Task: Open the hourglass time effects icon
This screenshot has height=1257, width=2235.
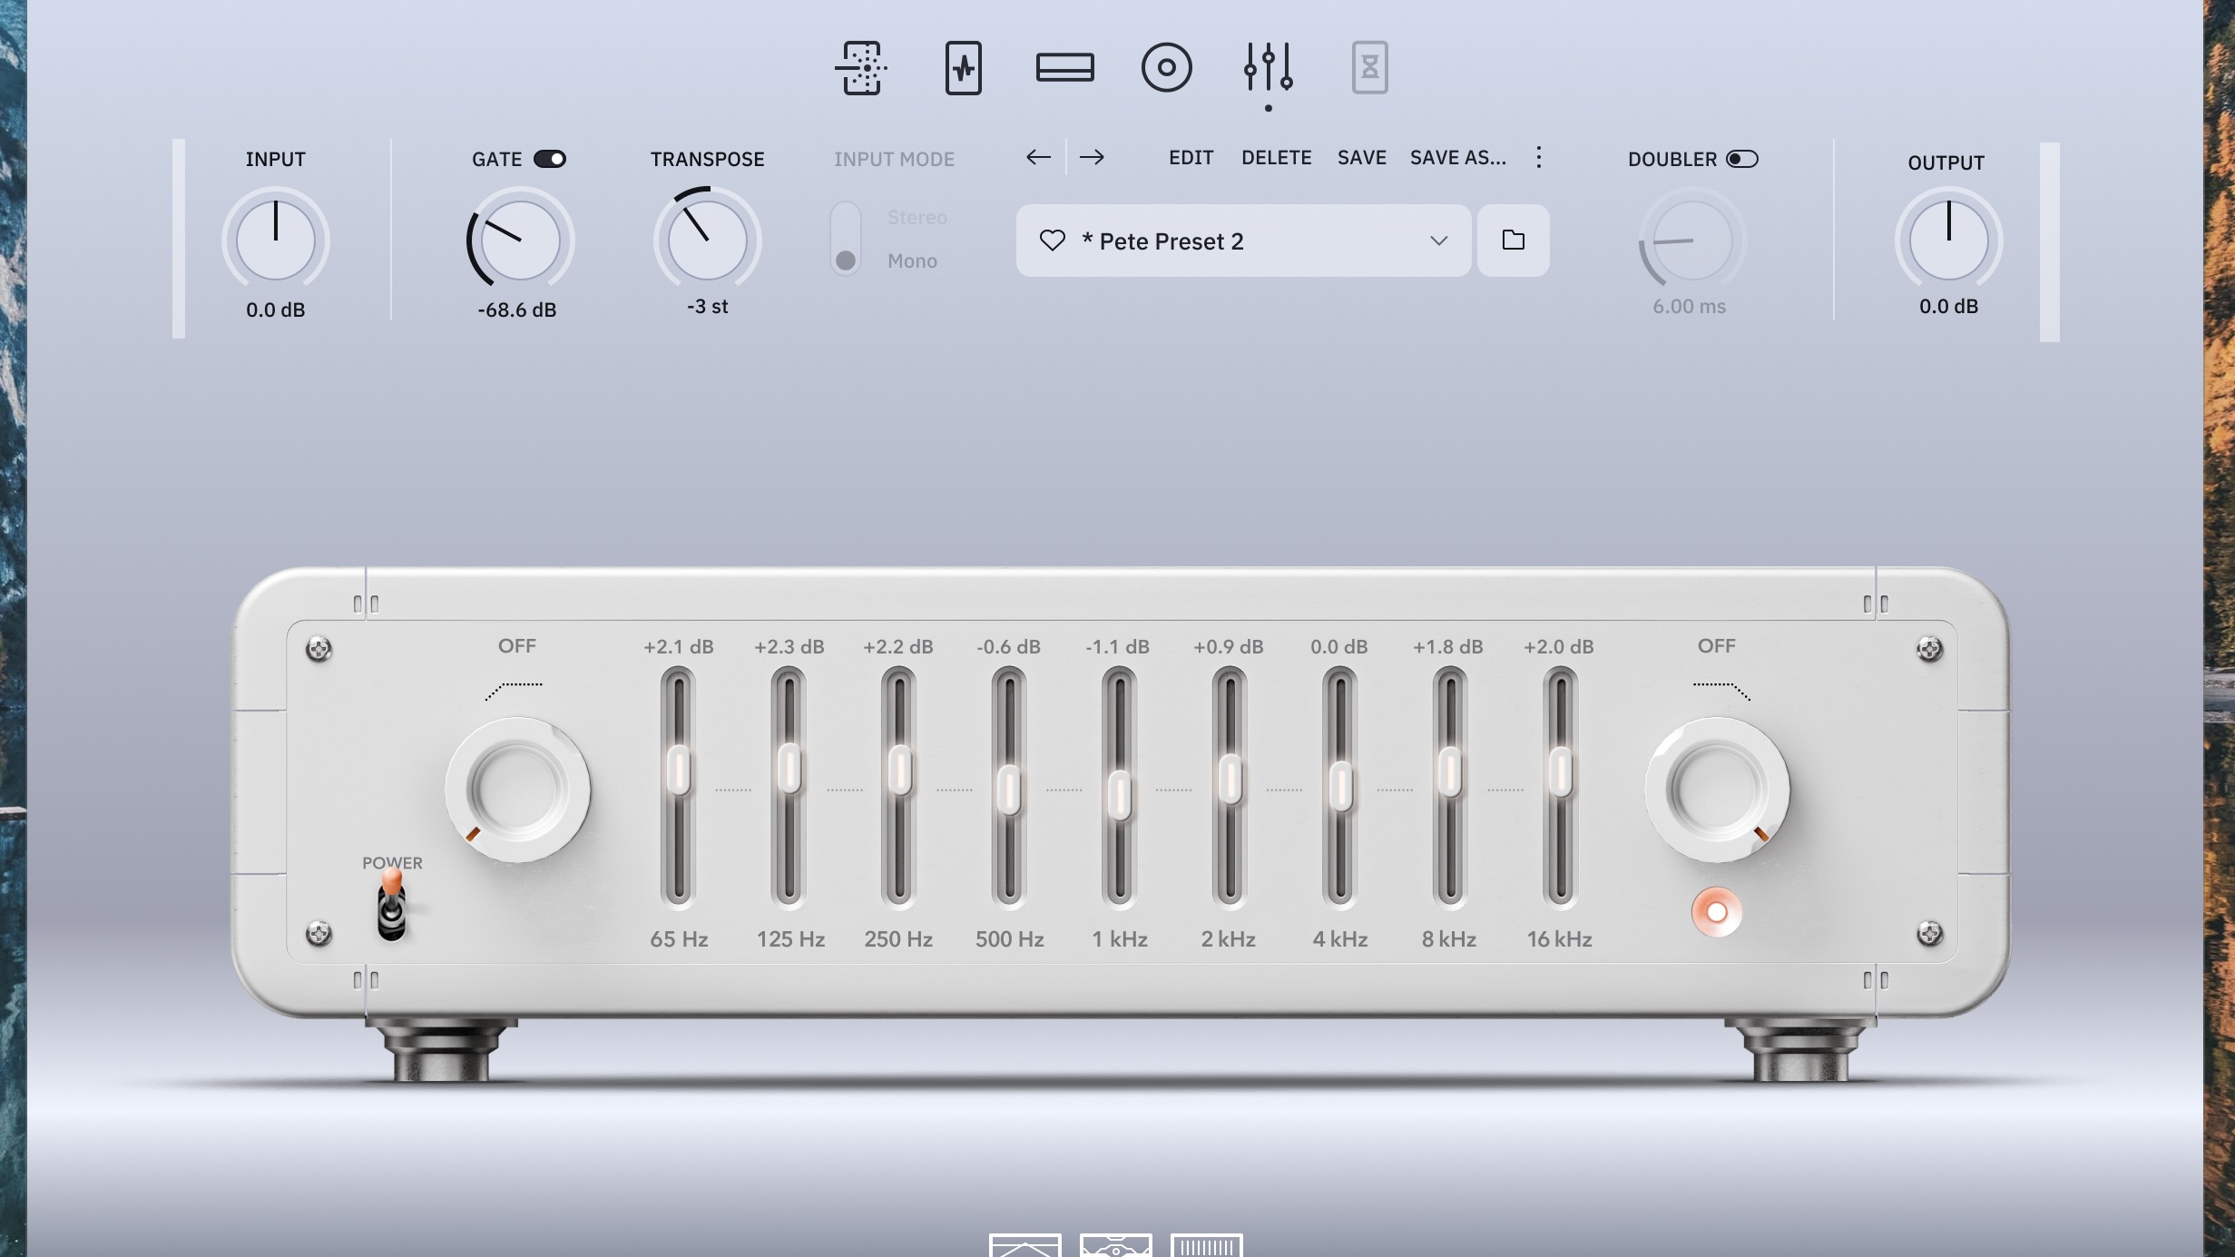Action: [1369, 67]
